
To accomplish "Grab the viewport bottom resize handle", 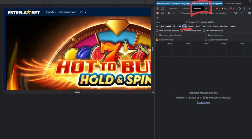I will pyautogui.click(x=77, y=92).
